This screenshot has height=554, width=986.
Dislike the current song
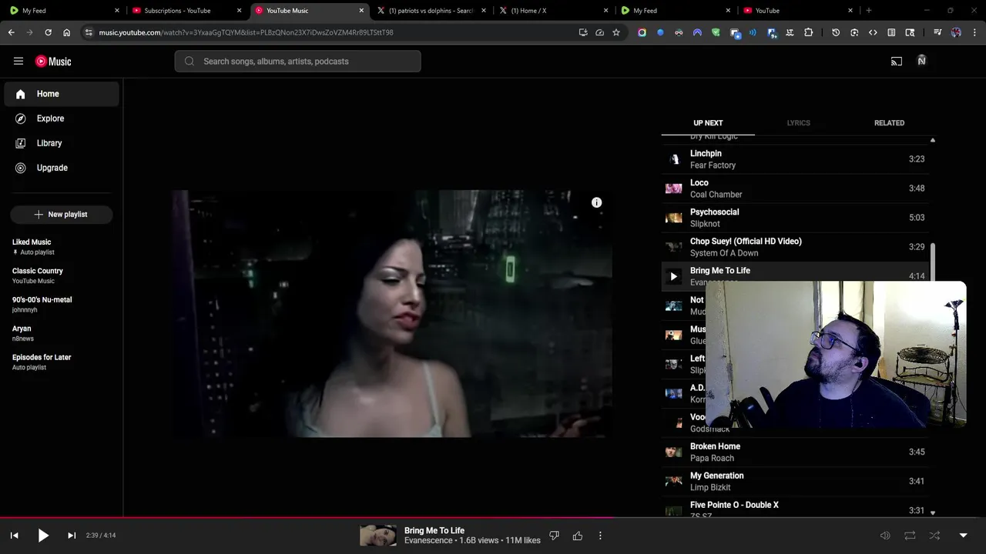pyautogui.click(x=554, y=536)
